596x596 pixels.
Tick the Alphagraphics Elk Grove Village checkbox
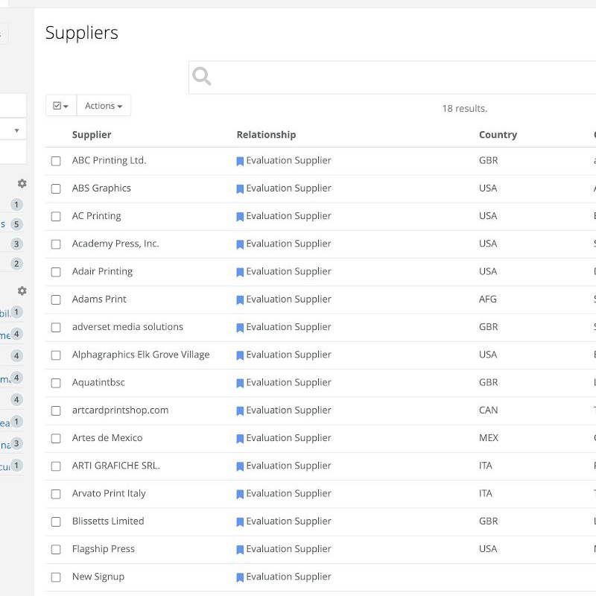(56, 355)
